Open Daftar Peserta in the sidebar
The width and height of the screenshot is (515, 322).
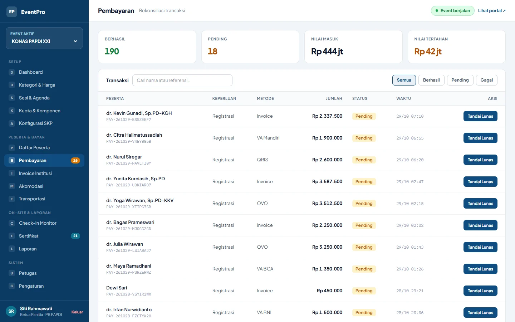(44, 148)
